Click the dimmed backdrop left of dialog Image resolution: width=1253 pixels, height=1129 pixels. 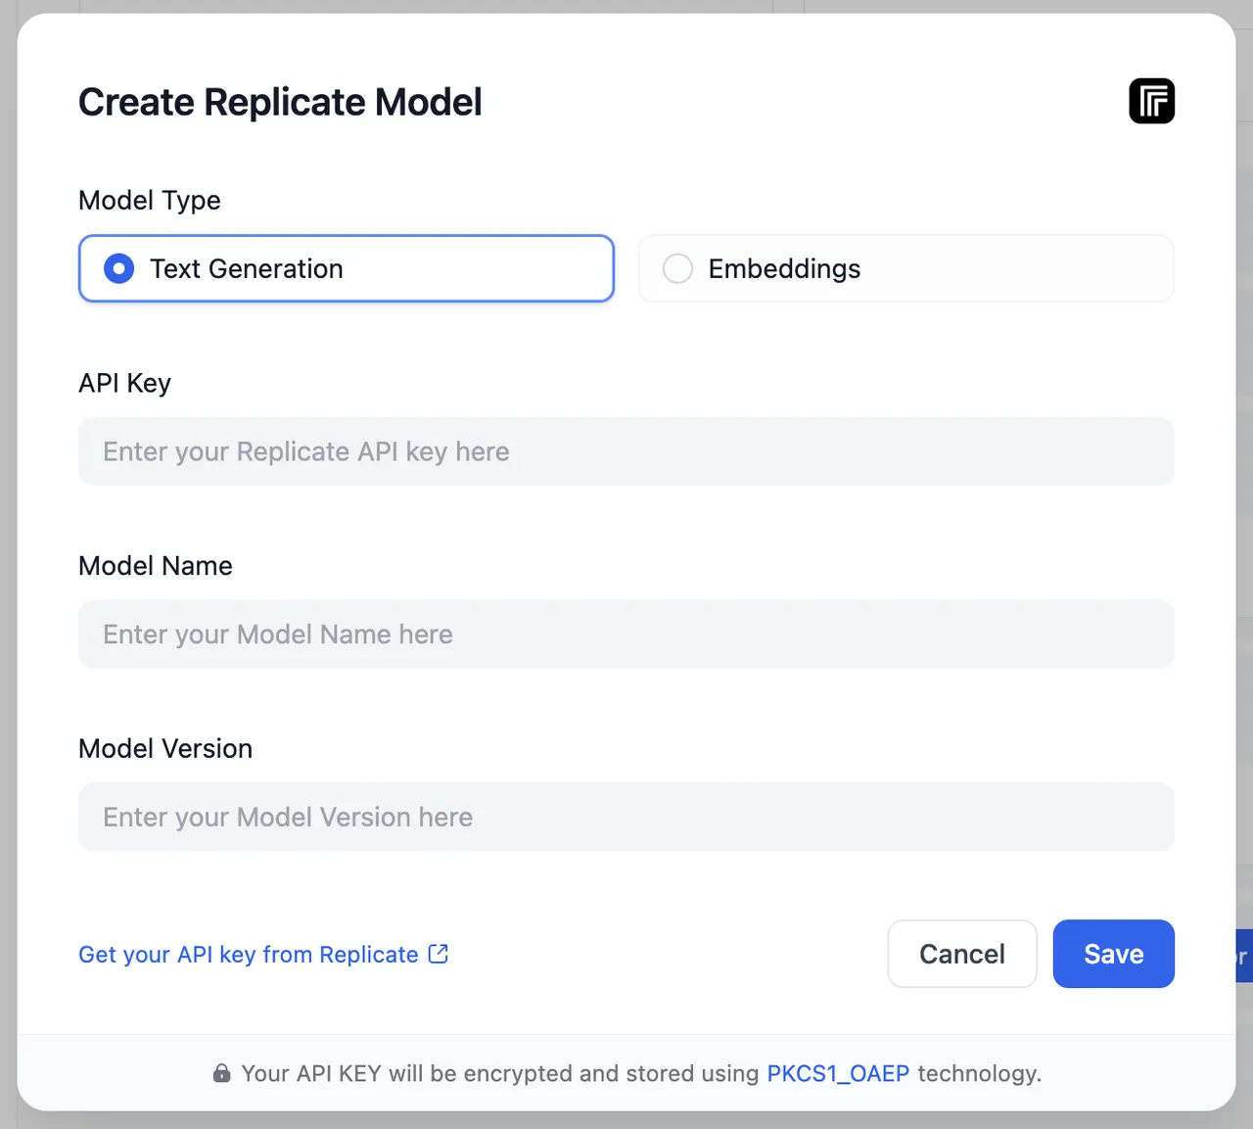point(8,588)
